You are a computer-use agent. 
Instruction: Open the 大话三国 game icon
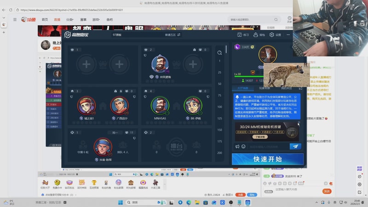point(155,184)
